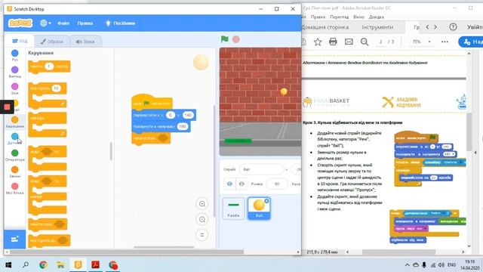This screenshot has width=483, height=272.
Task: Show the sprite using the open eye button
Action: point(229,184)
